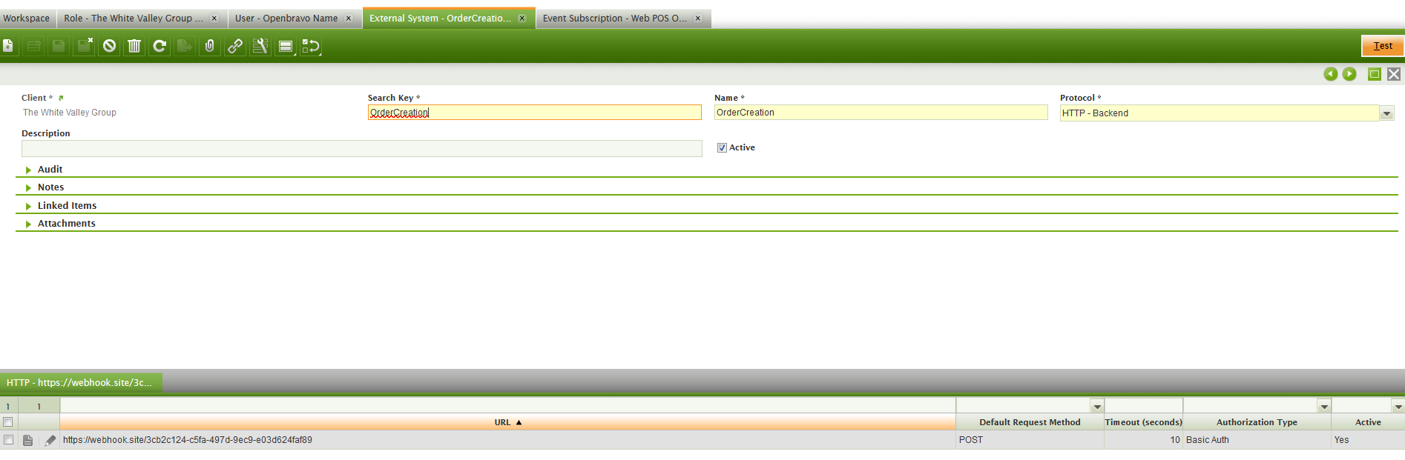Image resolution: width=1405 pixels, height=460 pixels.
Task: Close the Event Subscription tab
Action: coord(698,19)
